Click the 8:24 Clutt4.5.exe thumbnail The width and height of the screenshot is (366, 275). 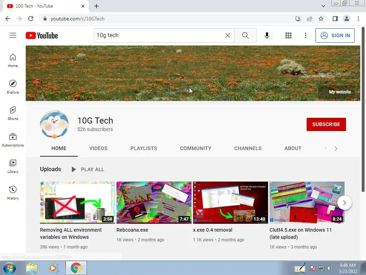[307, 203]
